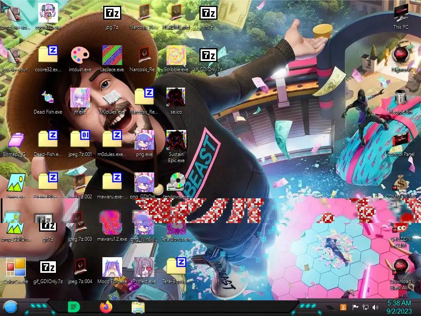The image size is (421, 316).
Task: Open the coore32.ex... zipped folder icon
Action: (x=48, y=55)
